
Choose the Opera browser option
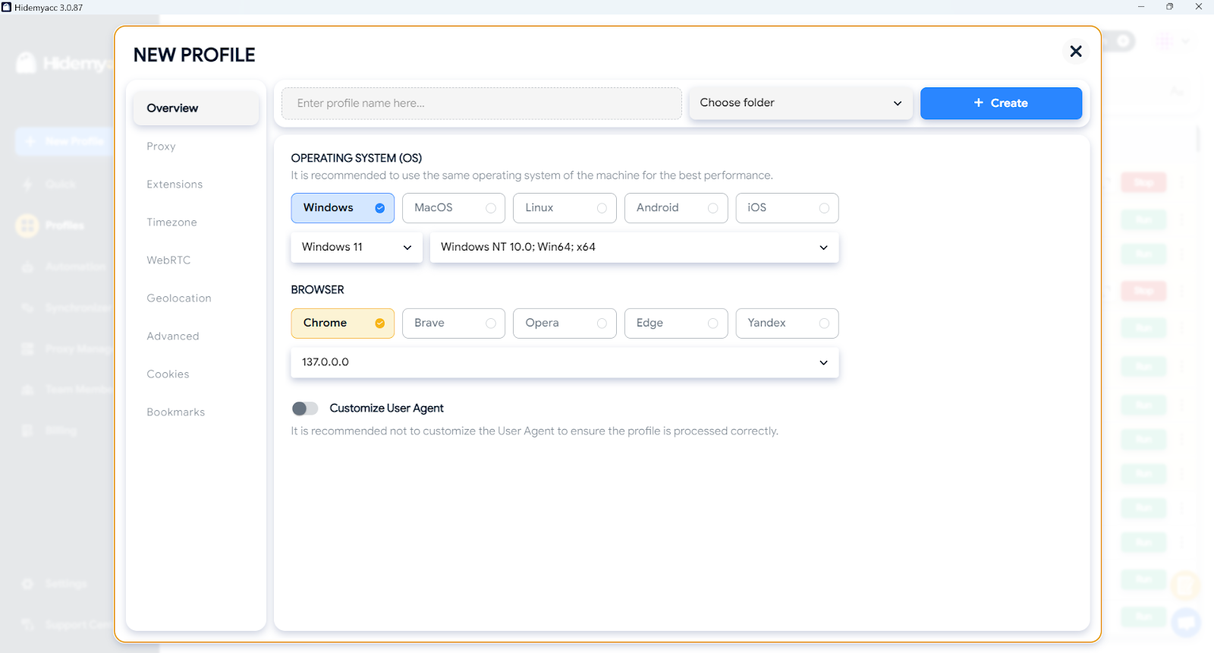pyautogui.click(x=564, y=323)
